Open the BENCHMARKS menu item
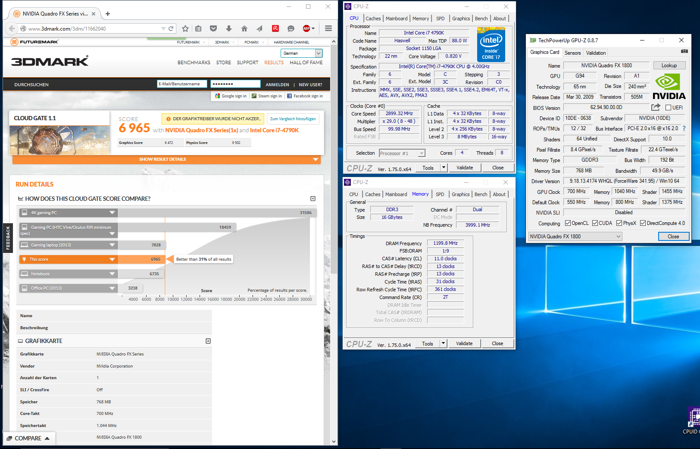 [x=194, y=62]
